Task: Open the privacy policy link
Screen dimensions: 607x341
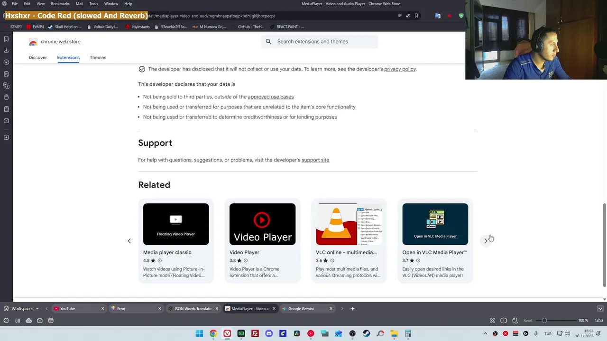Action: point(400,69)
